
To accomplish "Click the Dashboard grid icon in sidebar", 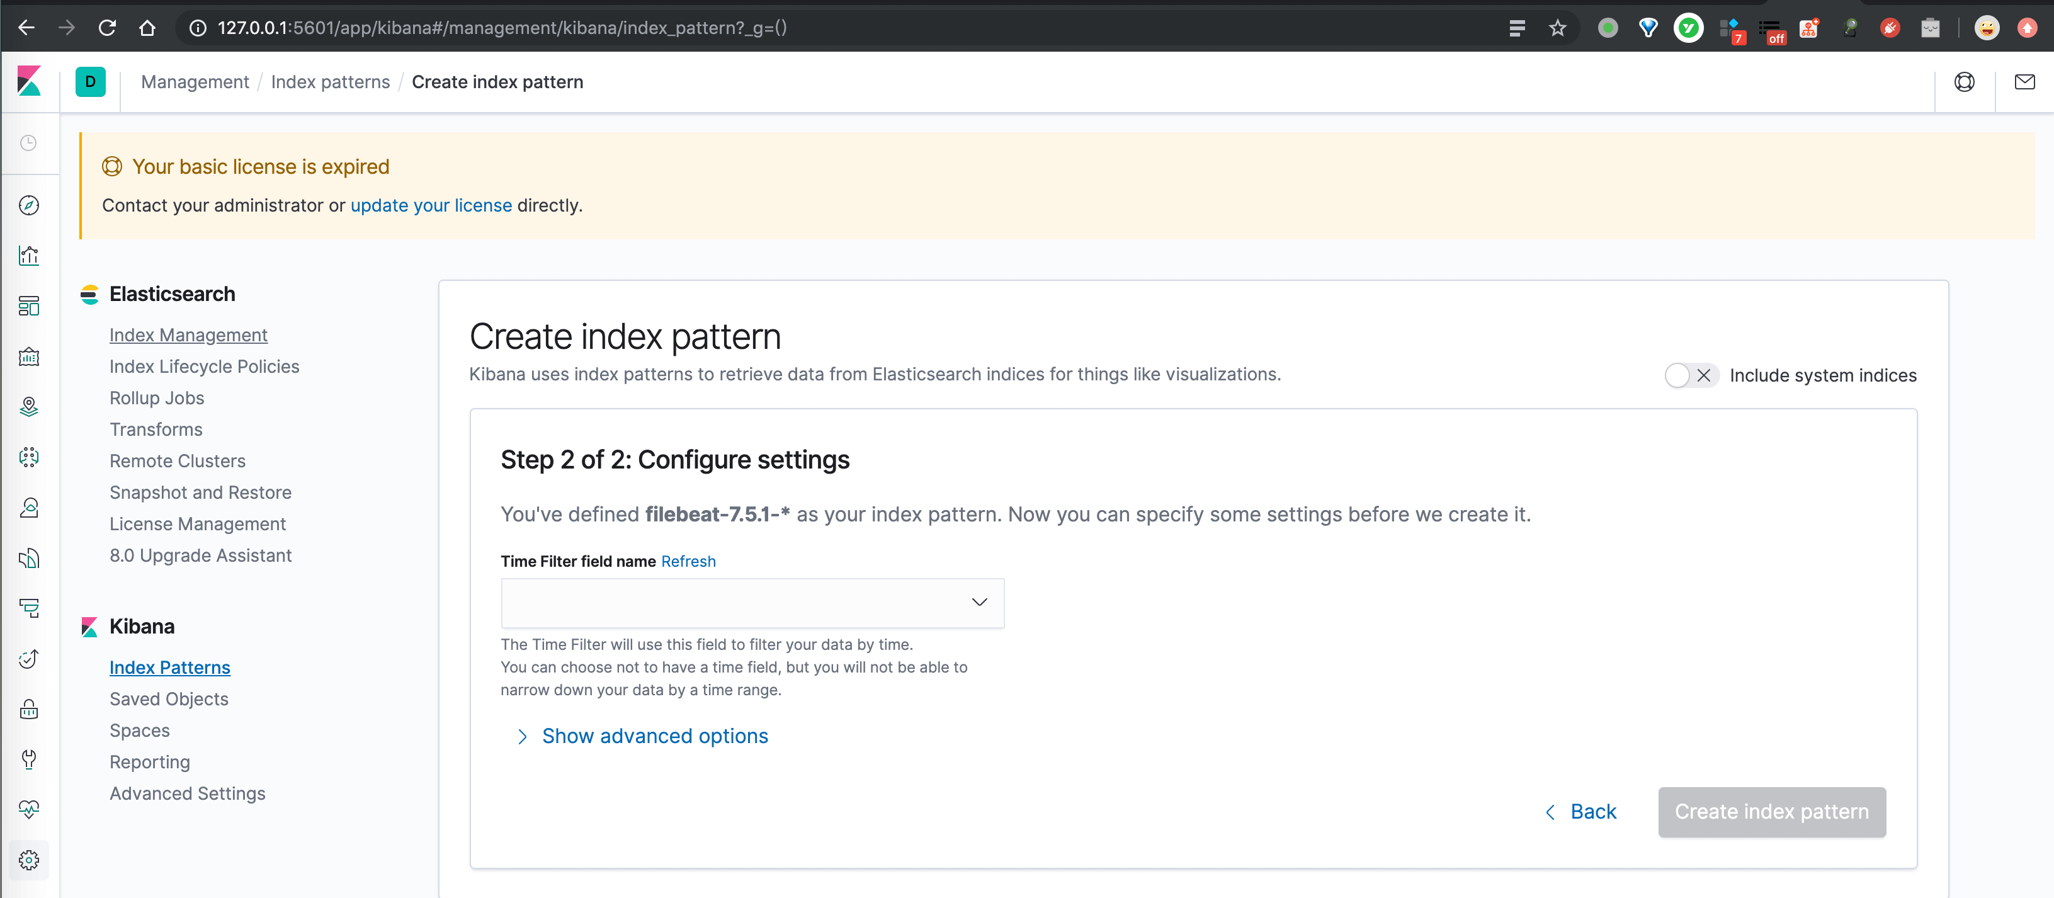I will point(31,305).
